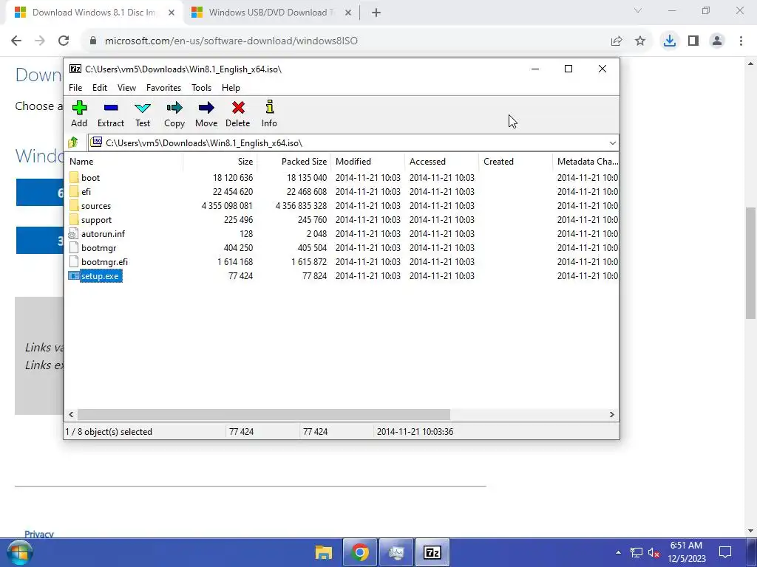Open a new Chrome tab
Image resolution: width=757 pixels, height=567 pixels.
coord(376,13)
